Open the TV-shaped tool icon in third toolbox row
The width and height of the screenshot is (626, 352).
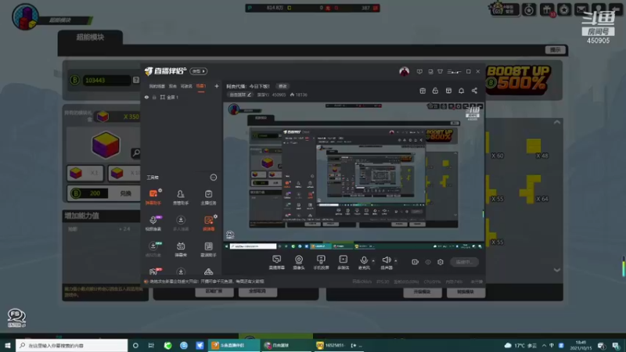181,249
